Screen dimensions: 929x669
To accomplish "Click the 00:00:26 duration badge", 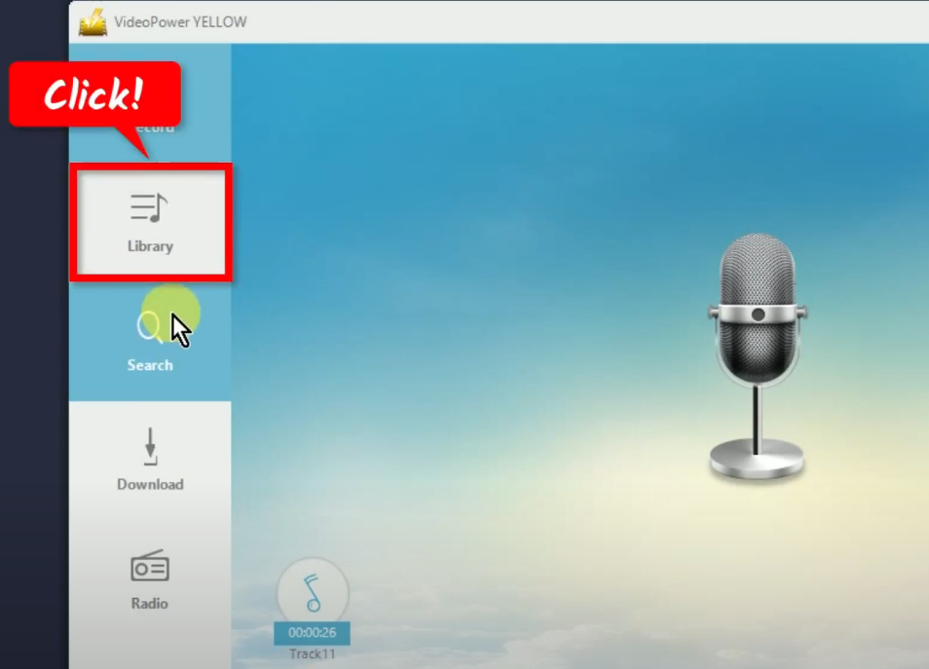I will pos(312,633).
